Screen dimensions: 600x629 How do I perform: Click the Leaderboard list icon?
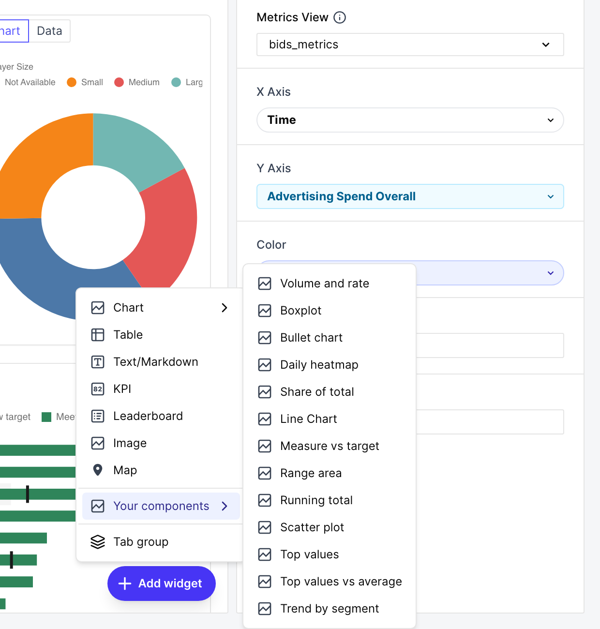pos(98,416)
